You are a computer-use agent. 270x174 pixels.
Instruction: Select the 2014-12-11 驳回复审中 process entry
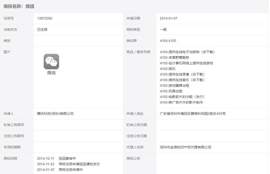(57, 158)
